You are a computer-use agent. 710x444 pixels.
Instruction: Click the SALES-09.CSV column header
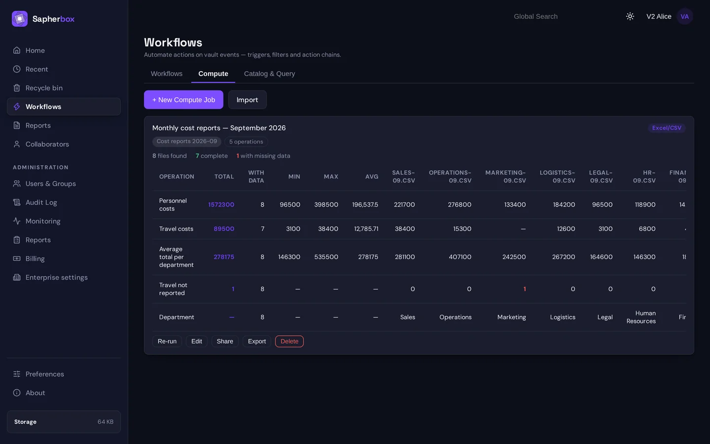coord(403,177)
